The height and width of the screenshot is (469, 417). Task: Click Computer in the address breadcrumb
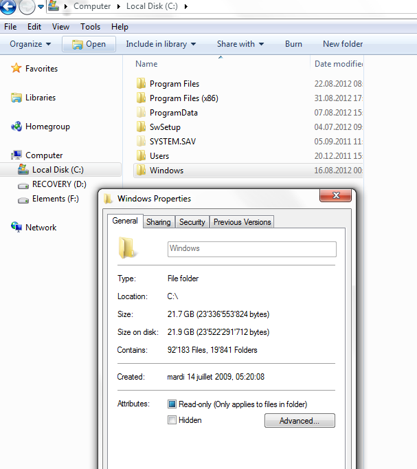coord(92,6)
